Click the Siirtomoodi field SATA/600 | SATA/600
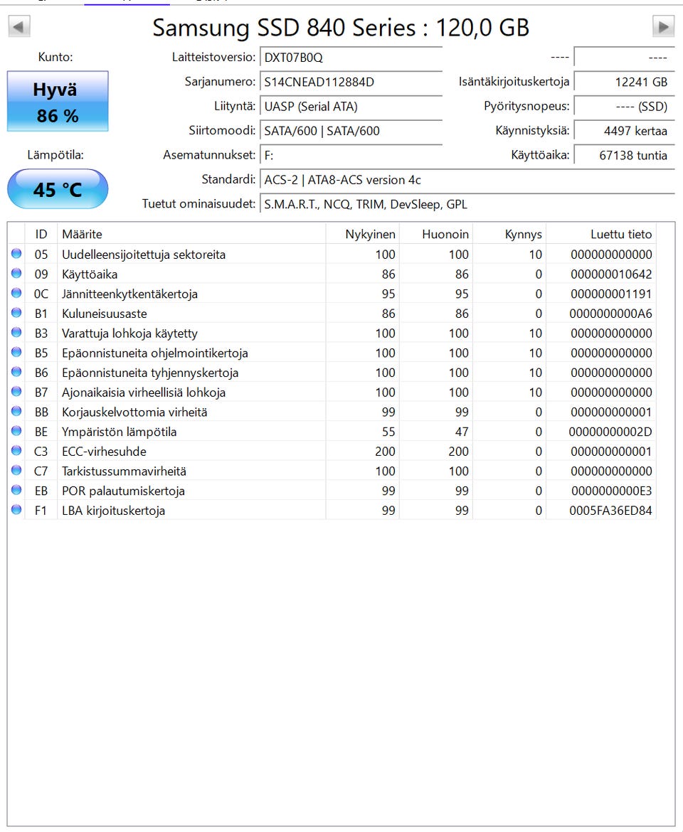The width and height of the screenshot is (683, 832). [x=351, y=131]
